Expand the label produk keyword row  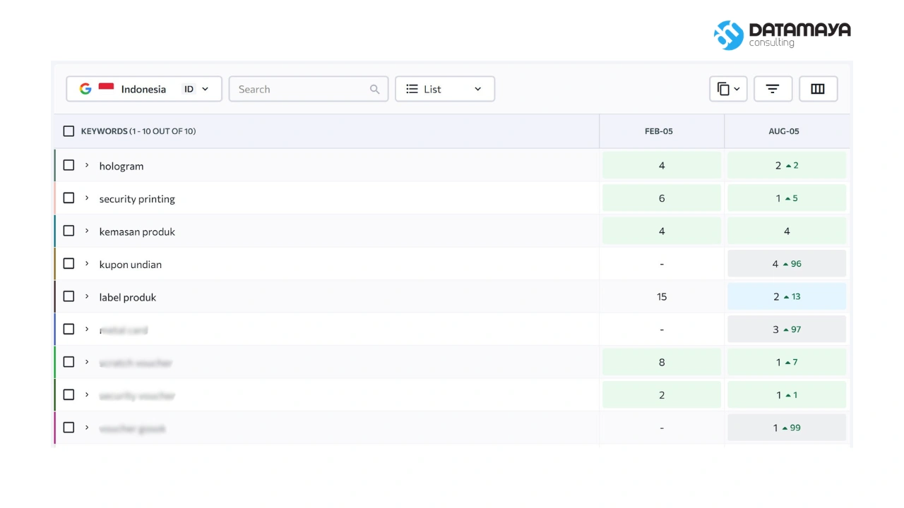87,296
